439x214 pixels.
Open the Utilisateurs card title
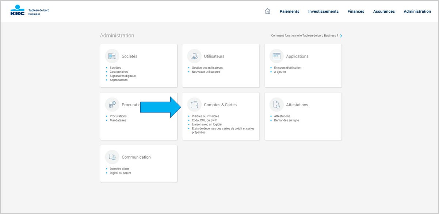[x=214, y=56]
